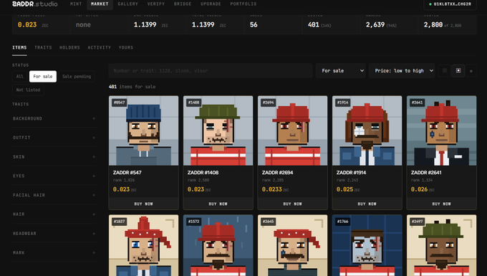Click BUY NOW for ZADDR #1914
This screenshot has height=276, width=487.
[x=367, y=204]
